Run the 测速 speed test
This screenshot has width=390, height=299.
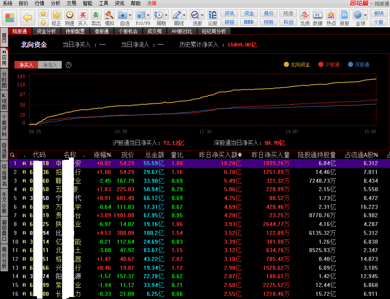coord(70,18)
